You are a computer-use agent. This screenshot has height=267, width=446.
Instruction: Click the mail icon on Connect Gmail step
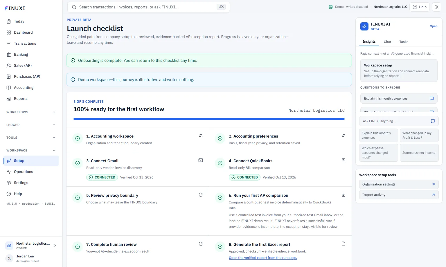click(x=201, y=160)
